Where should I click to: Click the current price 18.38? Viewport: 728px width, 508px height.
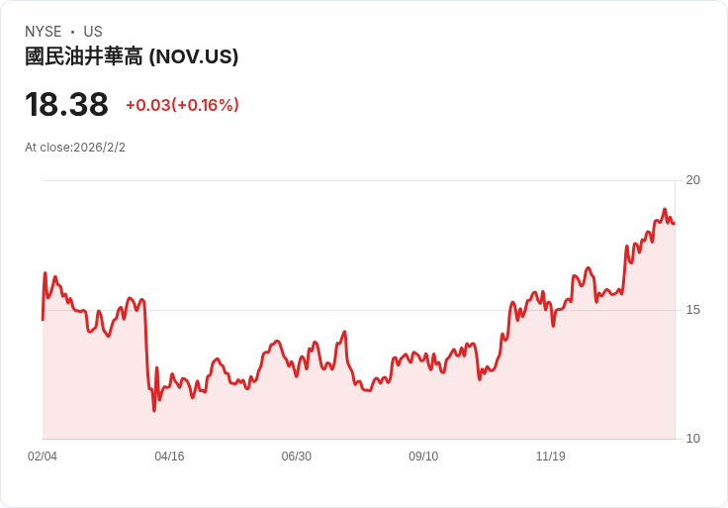pos(66,104)
